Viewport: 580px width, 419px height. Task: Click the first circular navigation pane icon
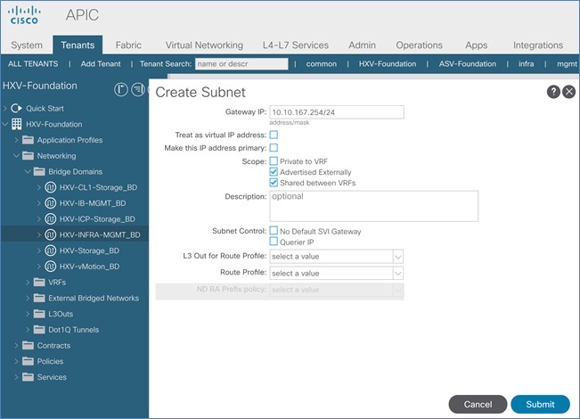pos(120,89)
